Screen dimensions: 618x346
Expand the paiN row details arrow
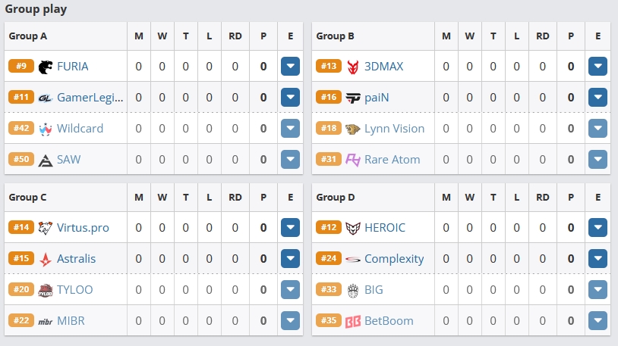tap(598, 98)
